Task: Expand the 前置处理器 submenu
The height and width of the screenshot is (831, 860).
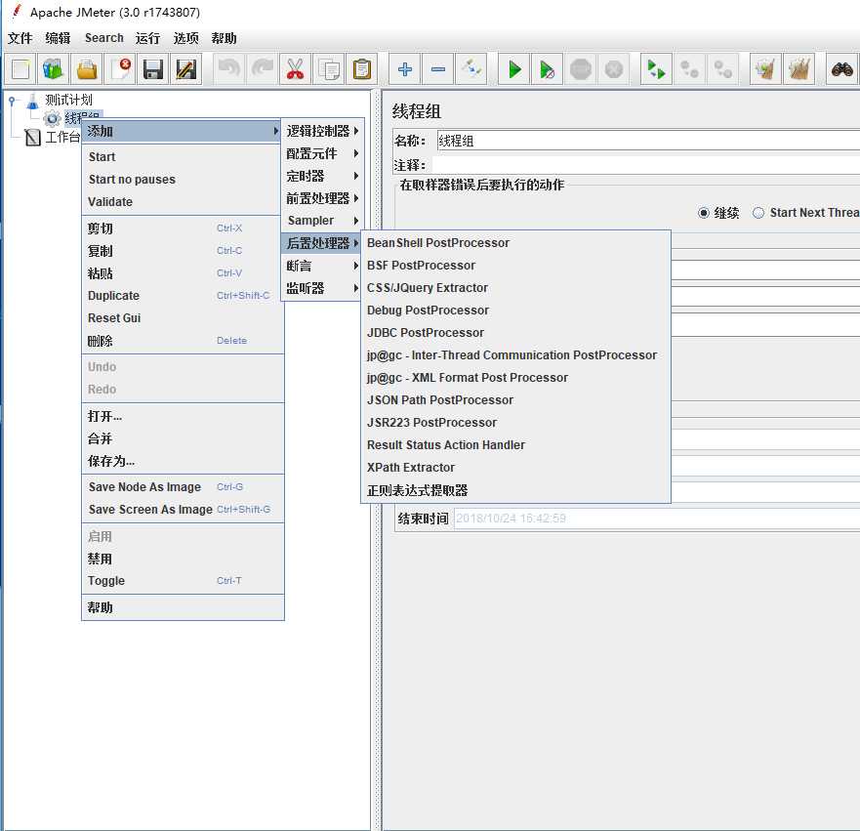Action: 322,198
